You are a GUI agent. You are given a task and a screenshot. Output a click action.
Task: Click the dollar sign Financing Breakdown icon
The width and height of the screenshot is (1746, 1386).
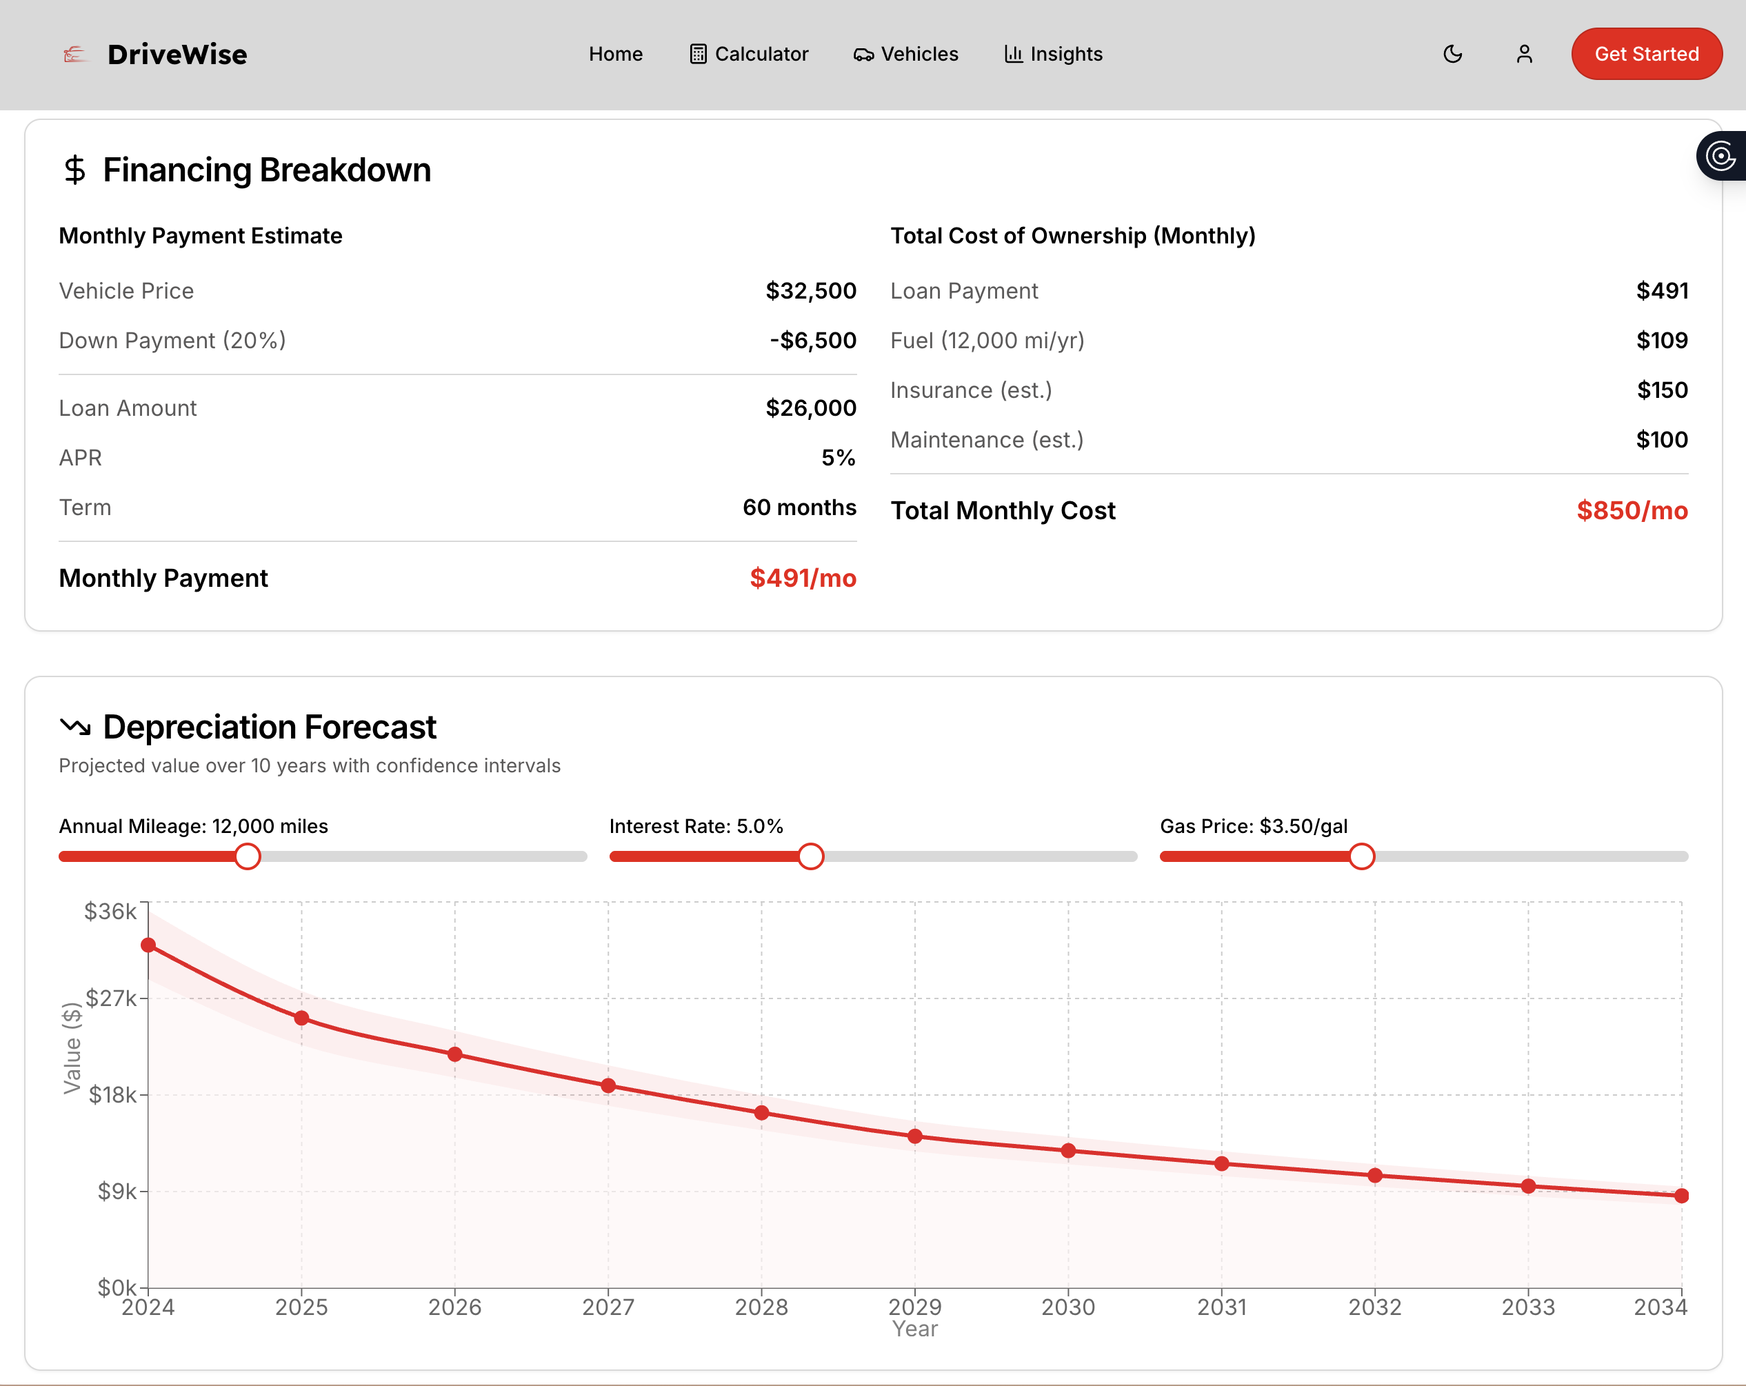pos(74,170)
